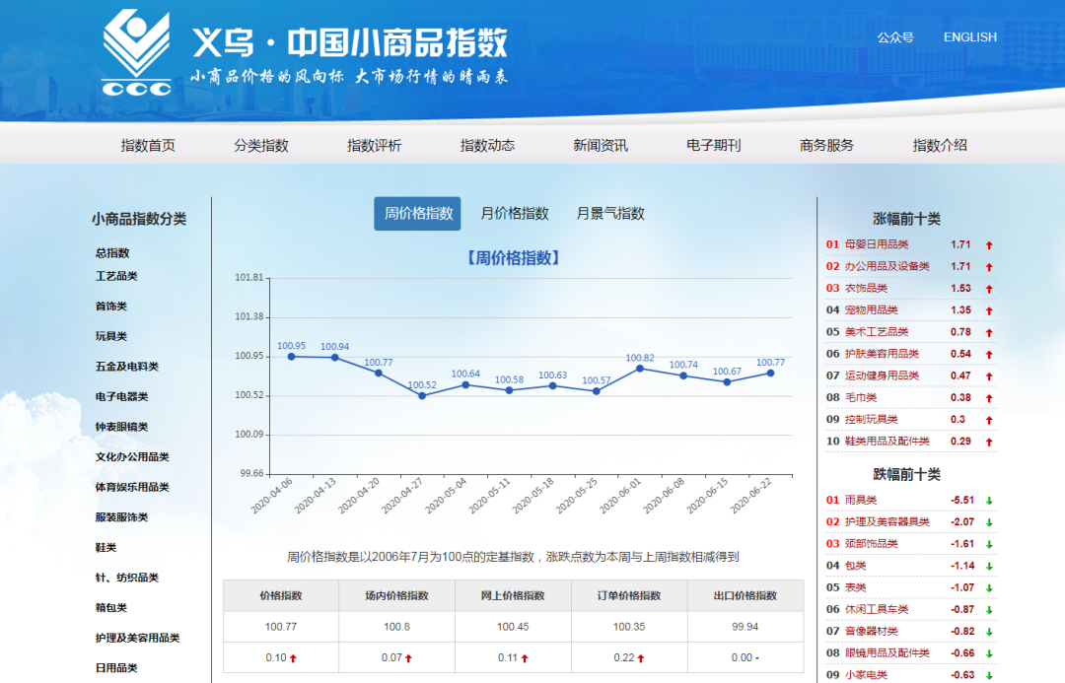1065x683 pixels.
Task: Open 指数首页 in navigation bar
Action: click(148, 145)
